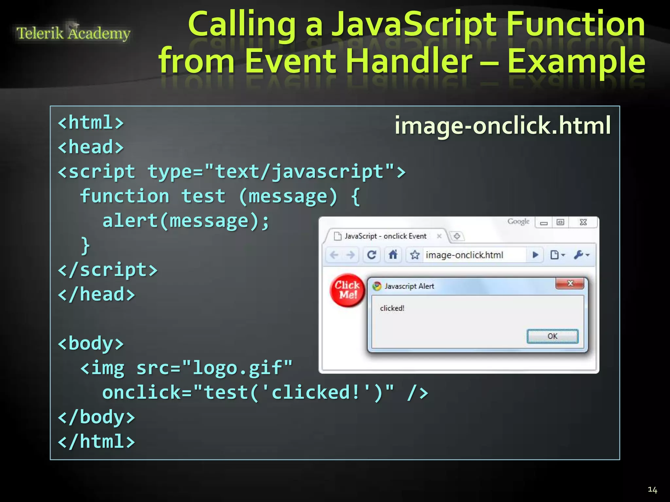
Task: Bookmark page with the star icon
Action: pos(415,255)
